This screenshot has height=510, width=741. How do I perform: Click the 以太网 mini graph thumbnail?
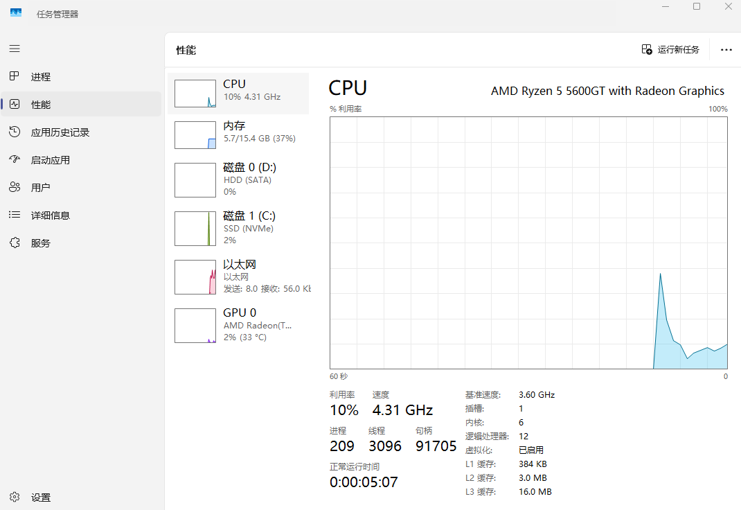click(x=195, y=277)
